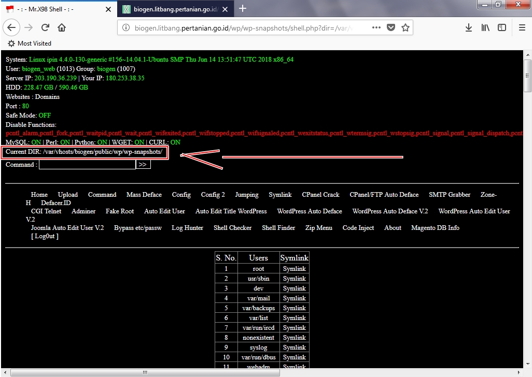The height and width of the screenshot is (377, 532).
Task: Select the Safe Mode OFF value
Action: tap(45, 115)
